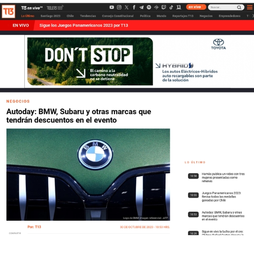
Task: Click the orange 'en vivo' button
Action: (x=196, y=7)
